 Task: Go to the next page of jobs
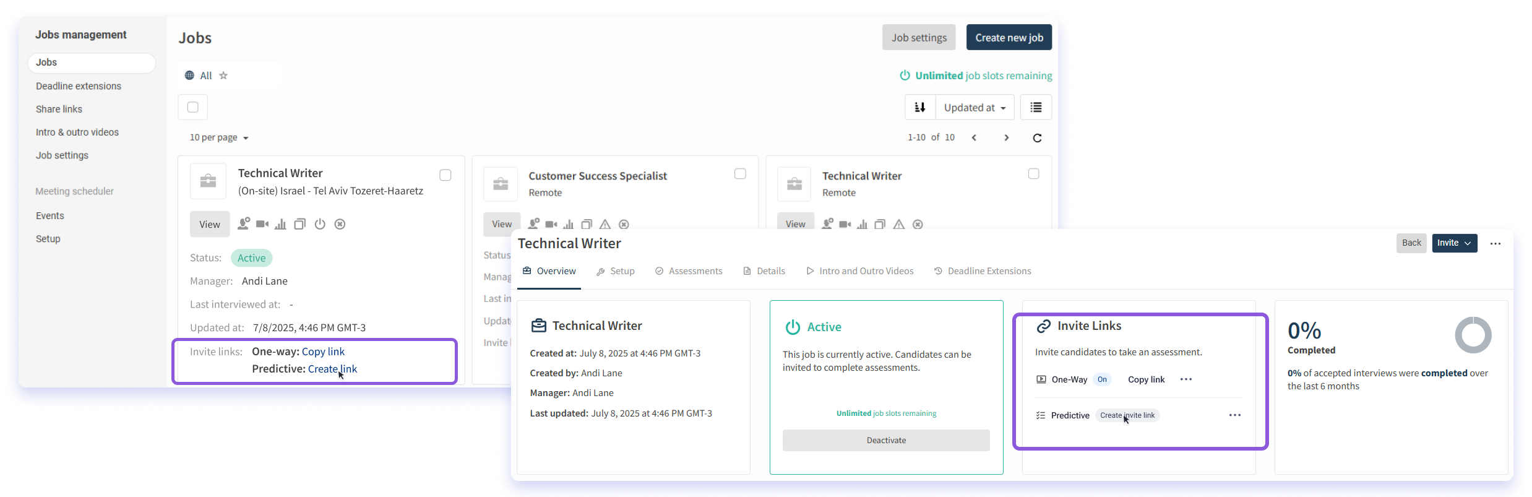(x=1007, y=137)
